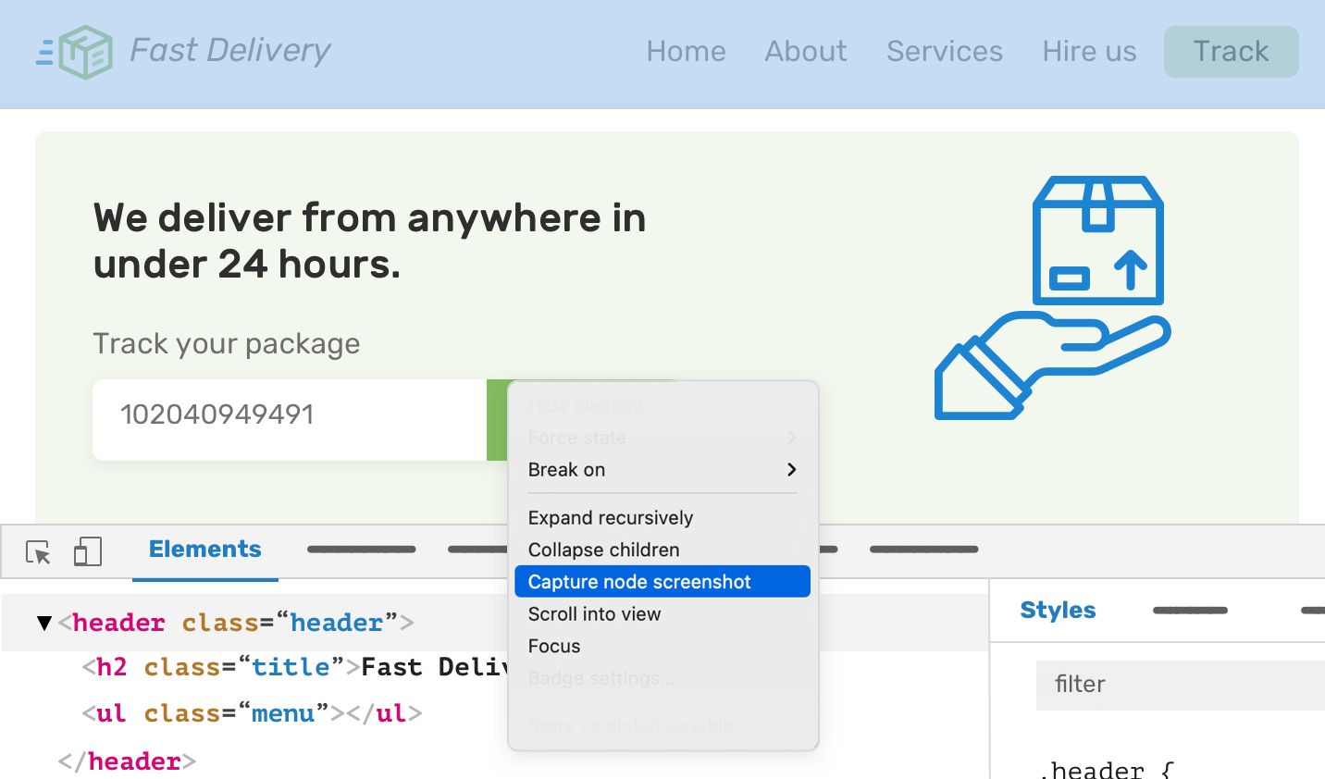The image size is (1325, 779).
Task: Choose Scroll into view option
Action: pos(594,614)
